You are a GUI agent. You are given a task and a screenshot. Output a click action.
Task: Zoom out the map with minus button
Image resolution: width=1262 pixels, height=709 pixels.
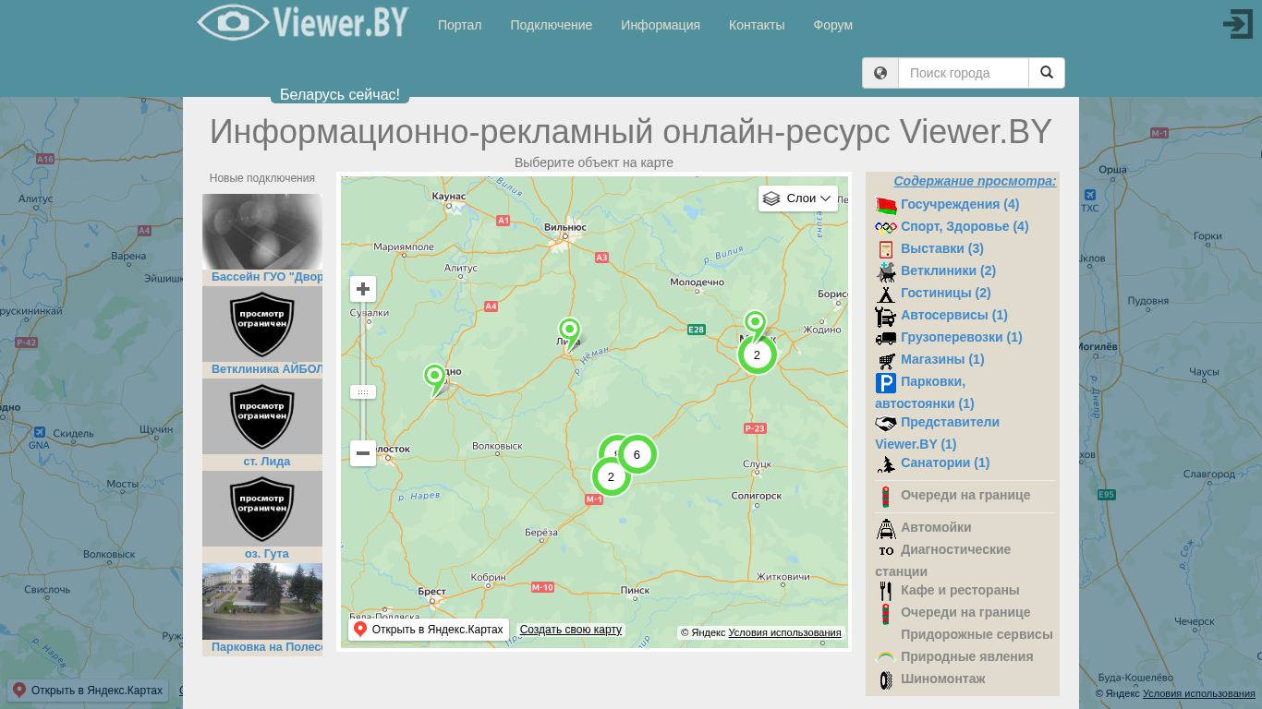(363, 453)
